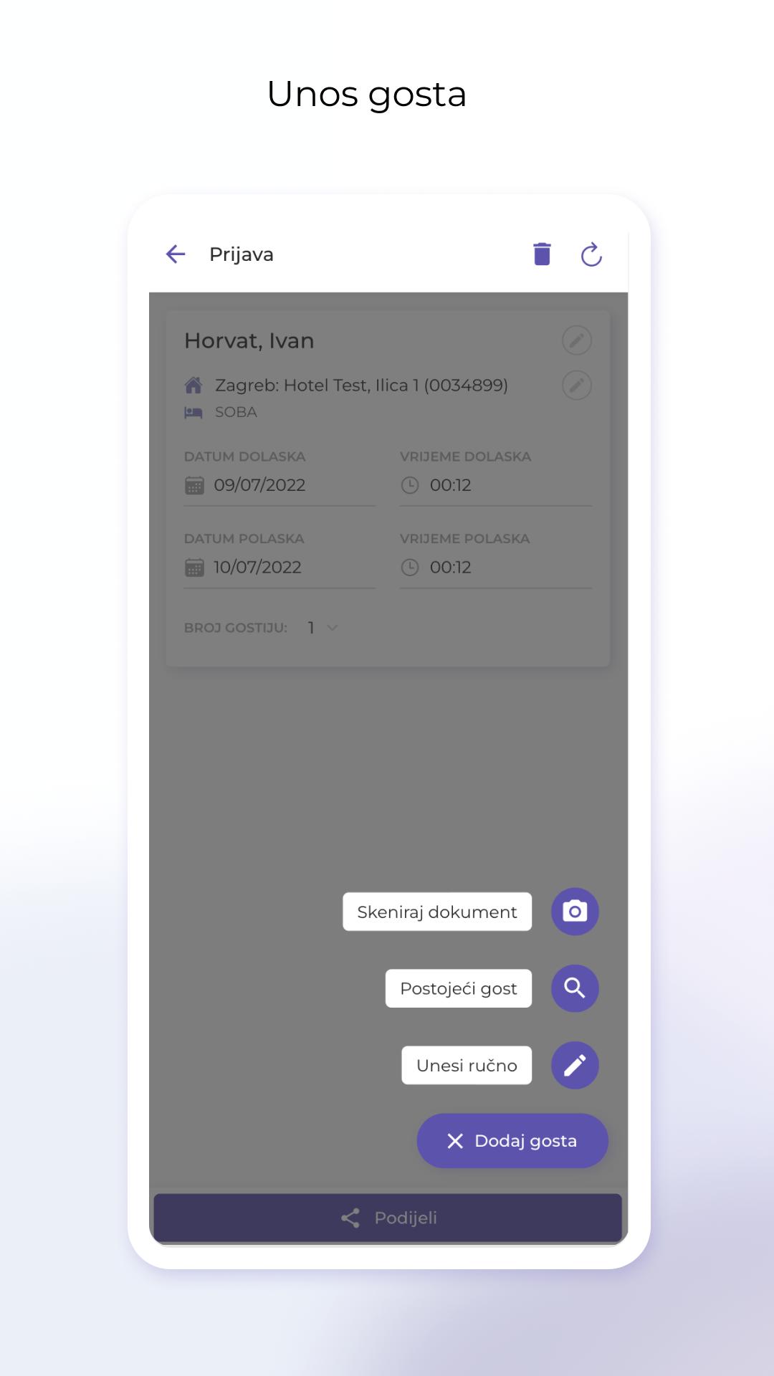Tap the refresh icon in header
Image resolution: width=774 pixels, height=1376 pixels.
pos(591,254)
